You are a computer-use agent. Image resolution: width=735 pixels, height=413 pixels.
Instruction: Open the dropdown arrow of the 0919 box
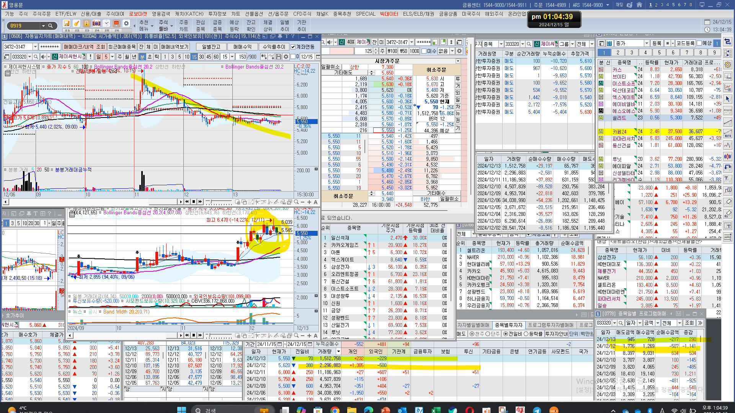[x=43, y=26]
